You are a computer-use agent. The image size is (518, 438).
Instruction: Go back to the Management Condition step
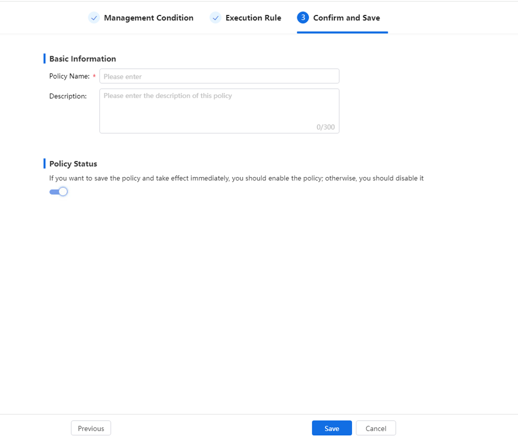(x=149, y=18)
